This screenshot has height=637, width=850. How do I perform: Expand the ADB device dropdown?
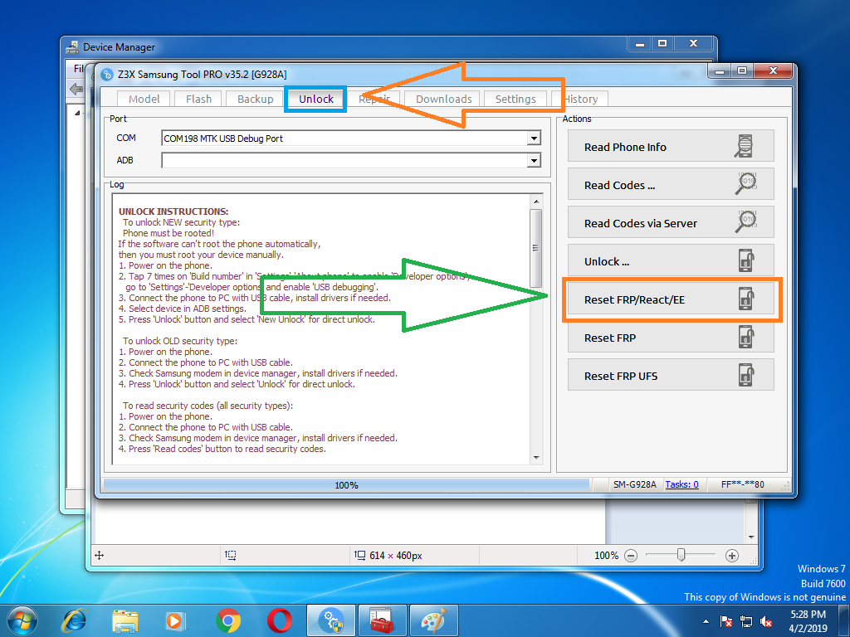click(x=534, y=160)
